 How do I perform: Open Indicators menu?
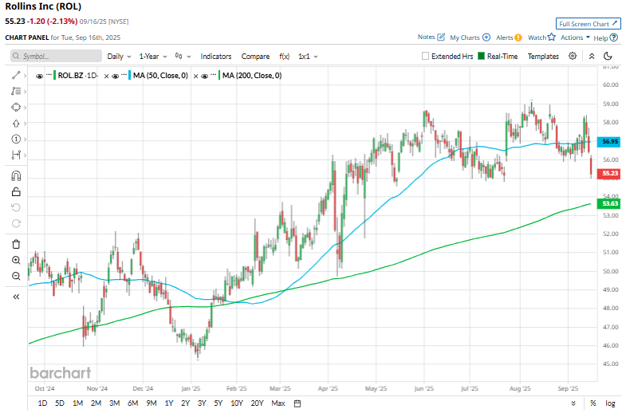tap(216, 57)
